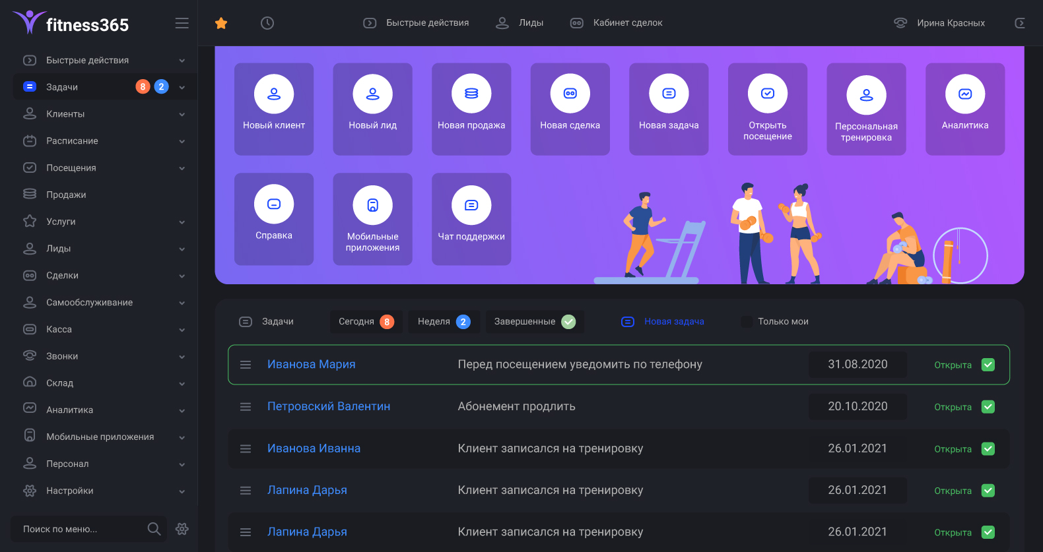Image resolution: width=1043 pixels, height=552 pixels.
Task: Expand the Услуги sidebar chevron
Action: (x=182, y=222)
